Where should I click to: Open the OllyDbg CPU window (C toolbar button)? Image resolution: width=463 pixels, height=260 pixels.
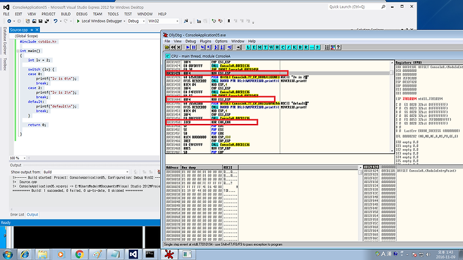(x=283, y=47)
